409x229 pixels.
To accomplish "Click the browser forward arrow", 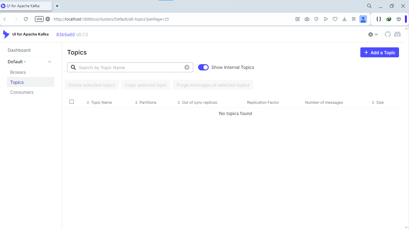I will [16, 19].
